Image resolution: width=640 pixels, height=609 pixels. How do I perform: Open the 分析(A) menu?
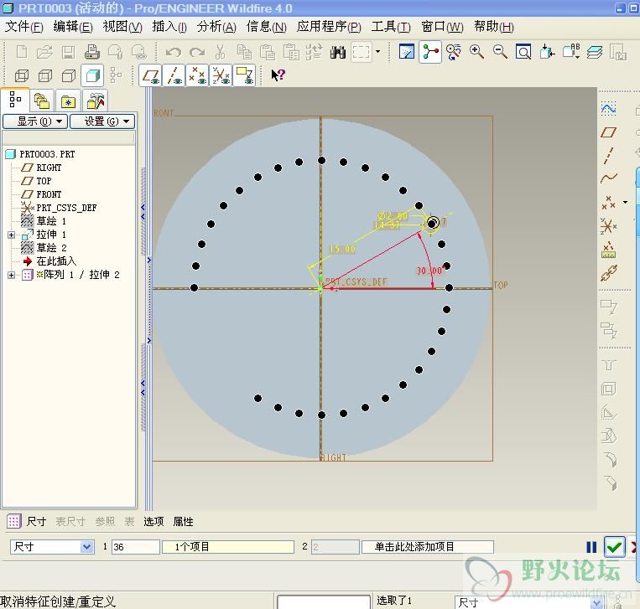216,27
